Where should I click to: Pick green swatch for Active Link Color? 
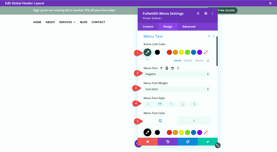tap(188, 52)
